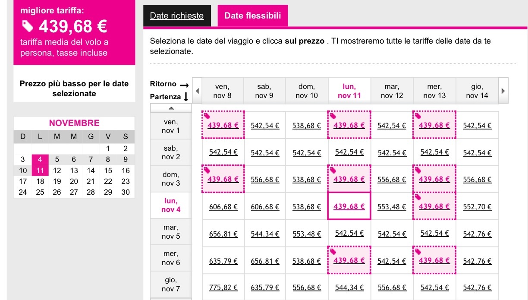Select November 25 in the mini calendar

[x=40, y=192]
